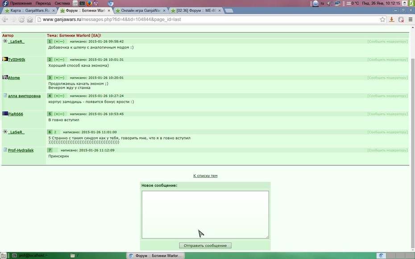Go back with the browser back arrow
This screenshot has width=415, height=259.
pyautogui.click(x=5, y=19)
